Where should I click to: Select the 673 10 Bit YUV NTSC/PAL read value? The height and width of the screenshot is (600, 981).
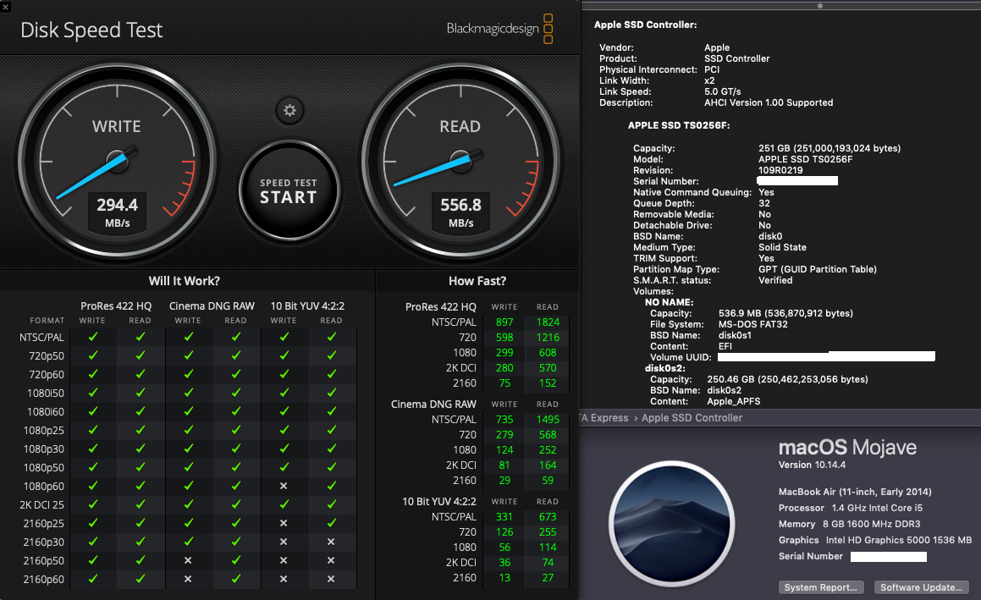pyautogui.click(x=548, y=517)
